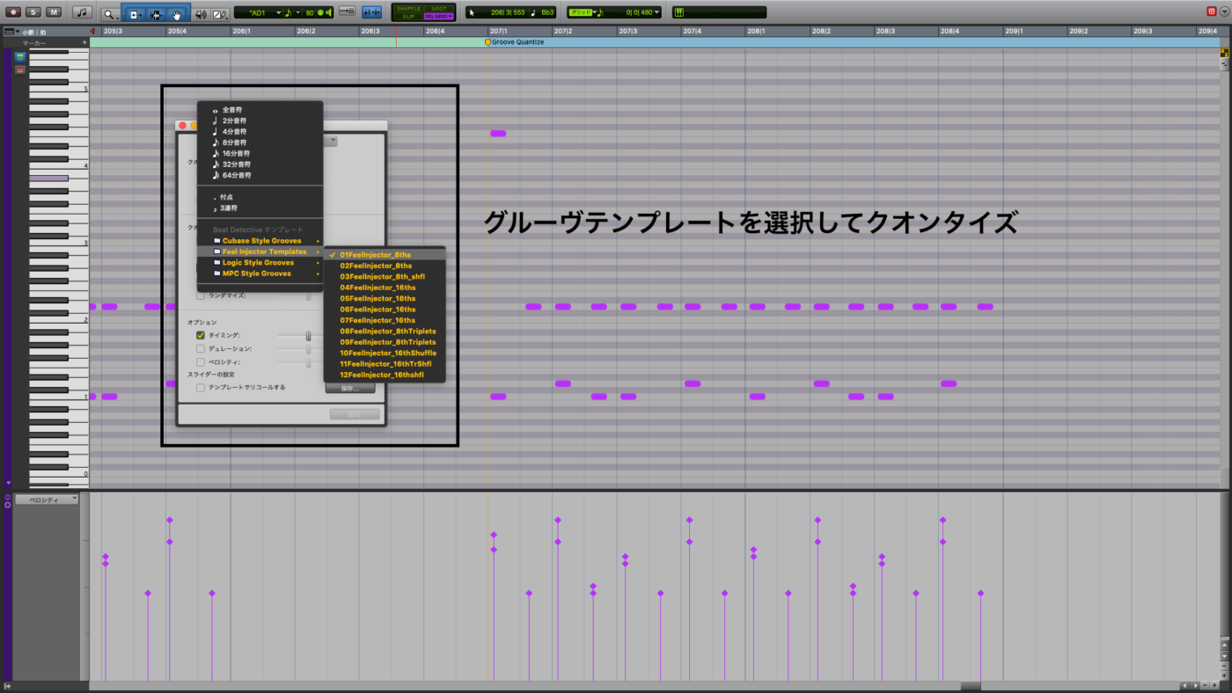Select the Selector waveform tool

click(156, 14)
